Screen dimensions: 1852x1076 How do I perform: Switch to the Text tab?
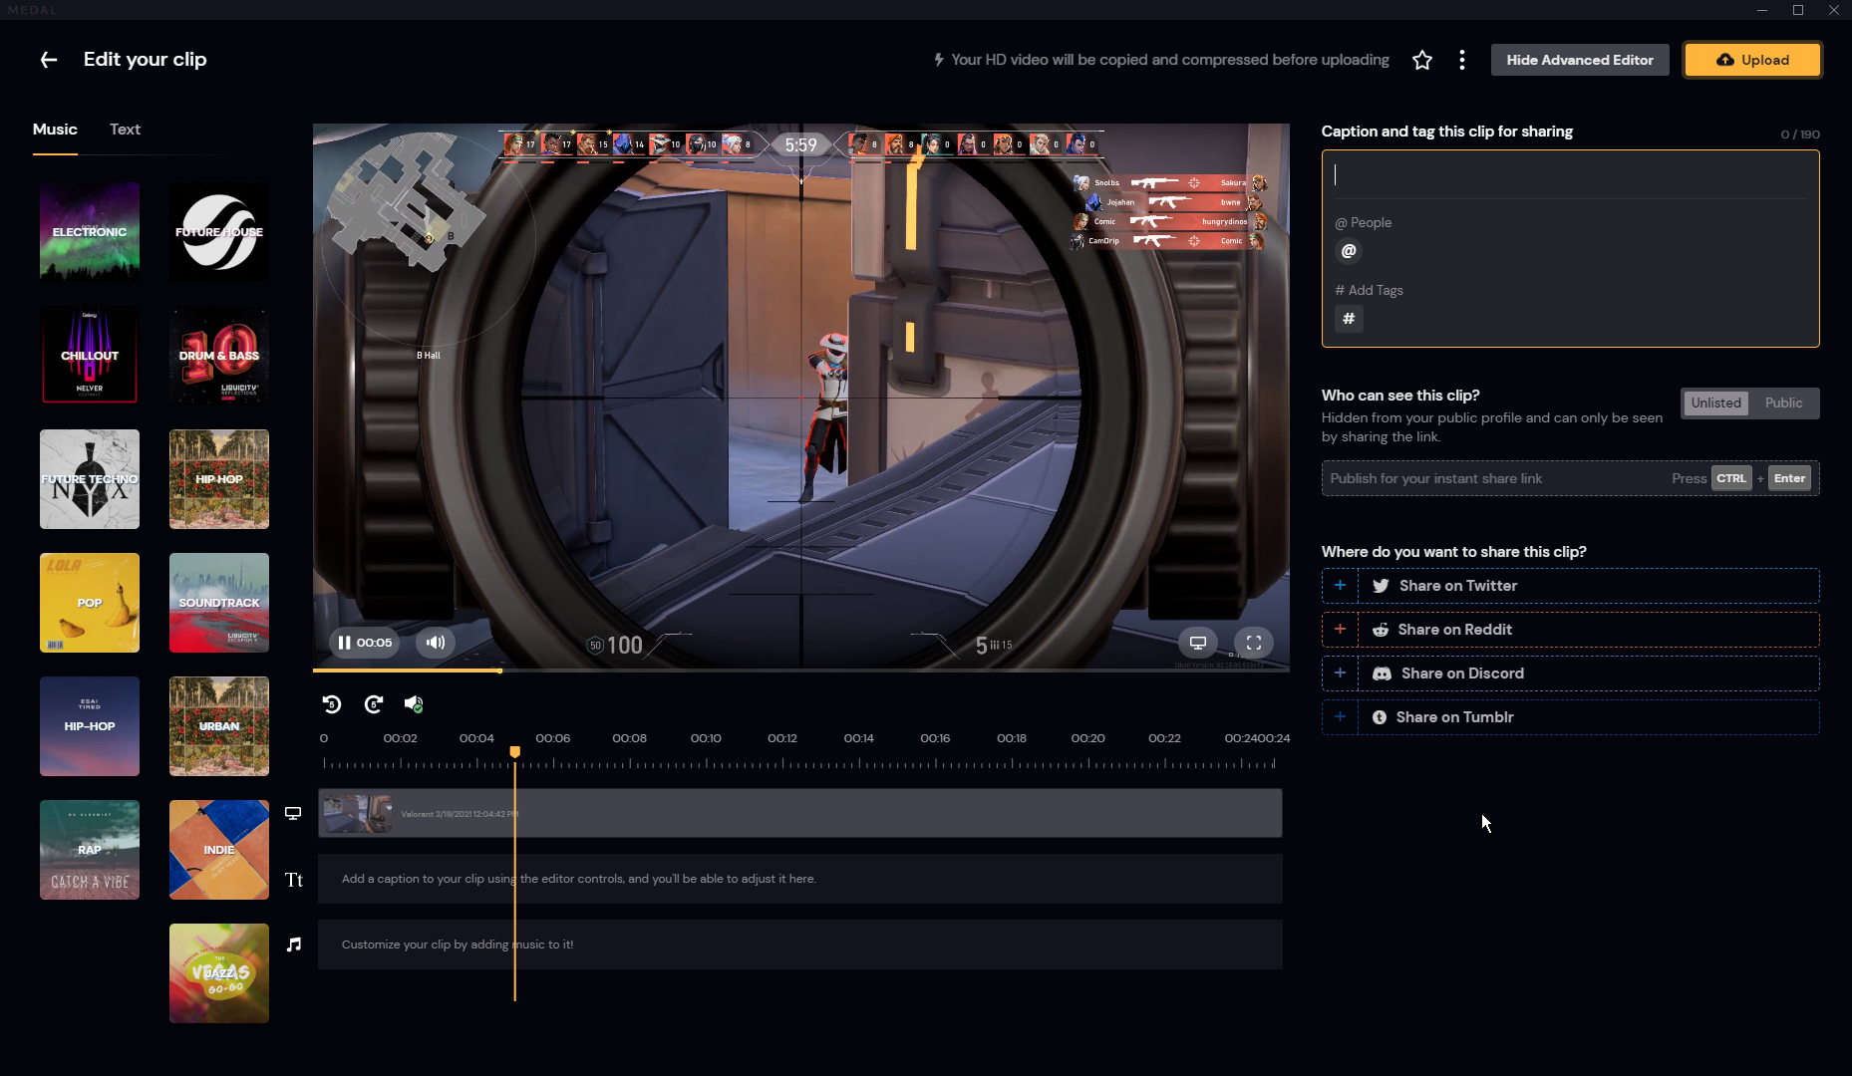tap(125, 130)
